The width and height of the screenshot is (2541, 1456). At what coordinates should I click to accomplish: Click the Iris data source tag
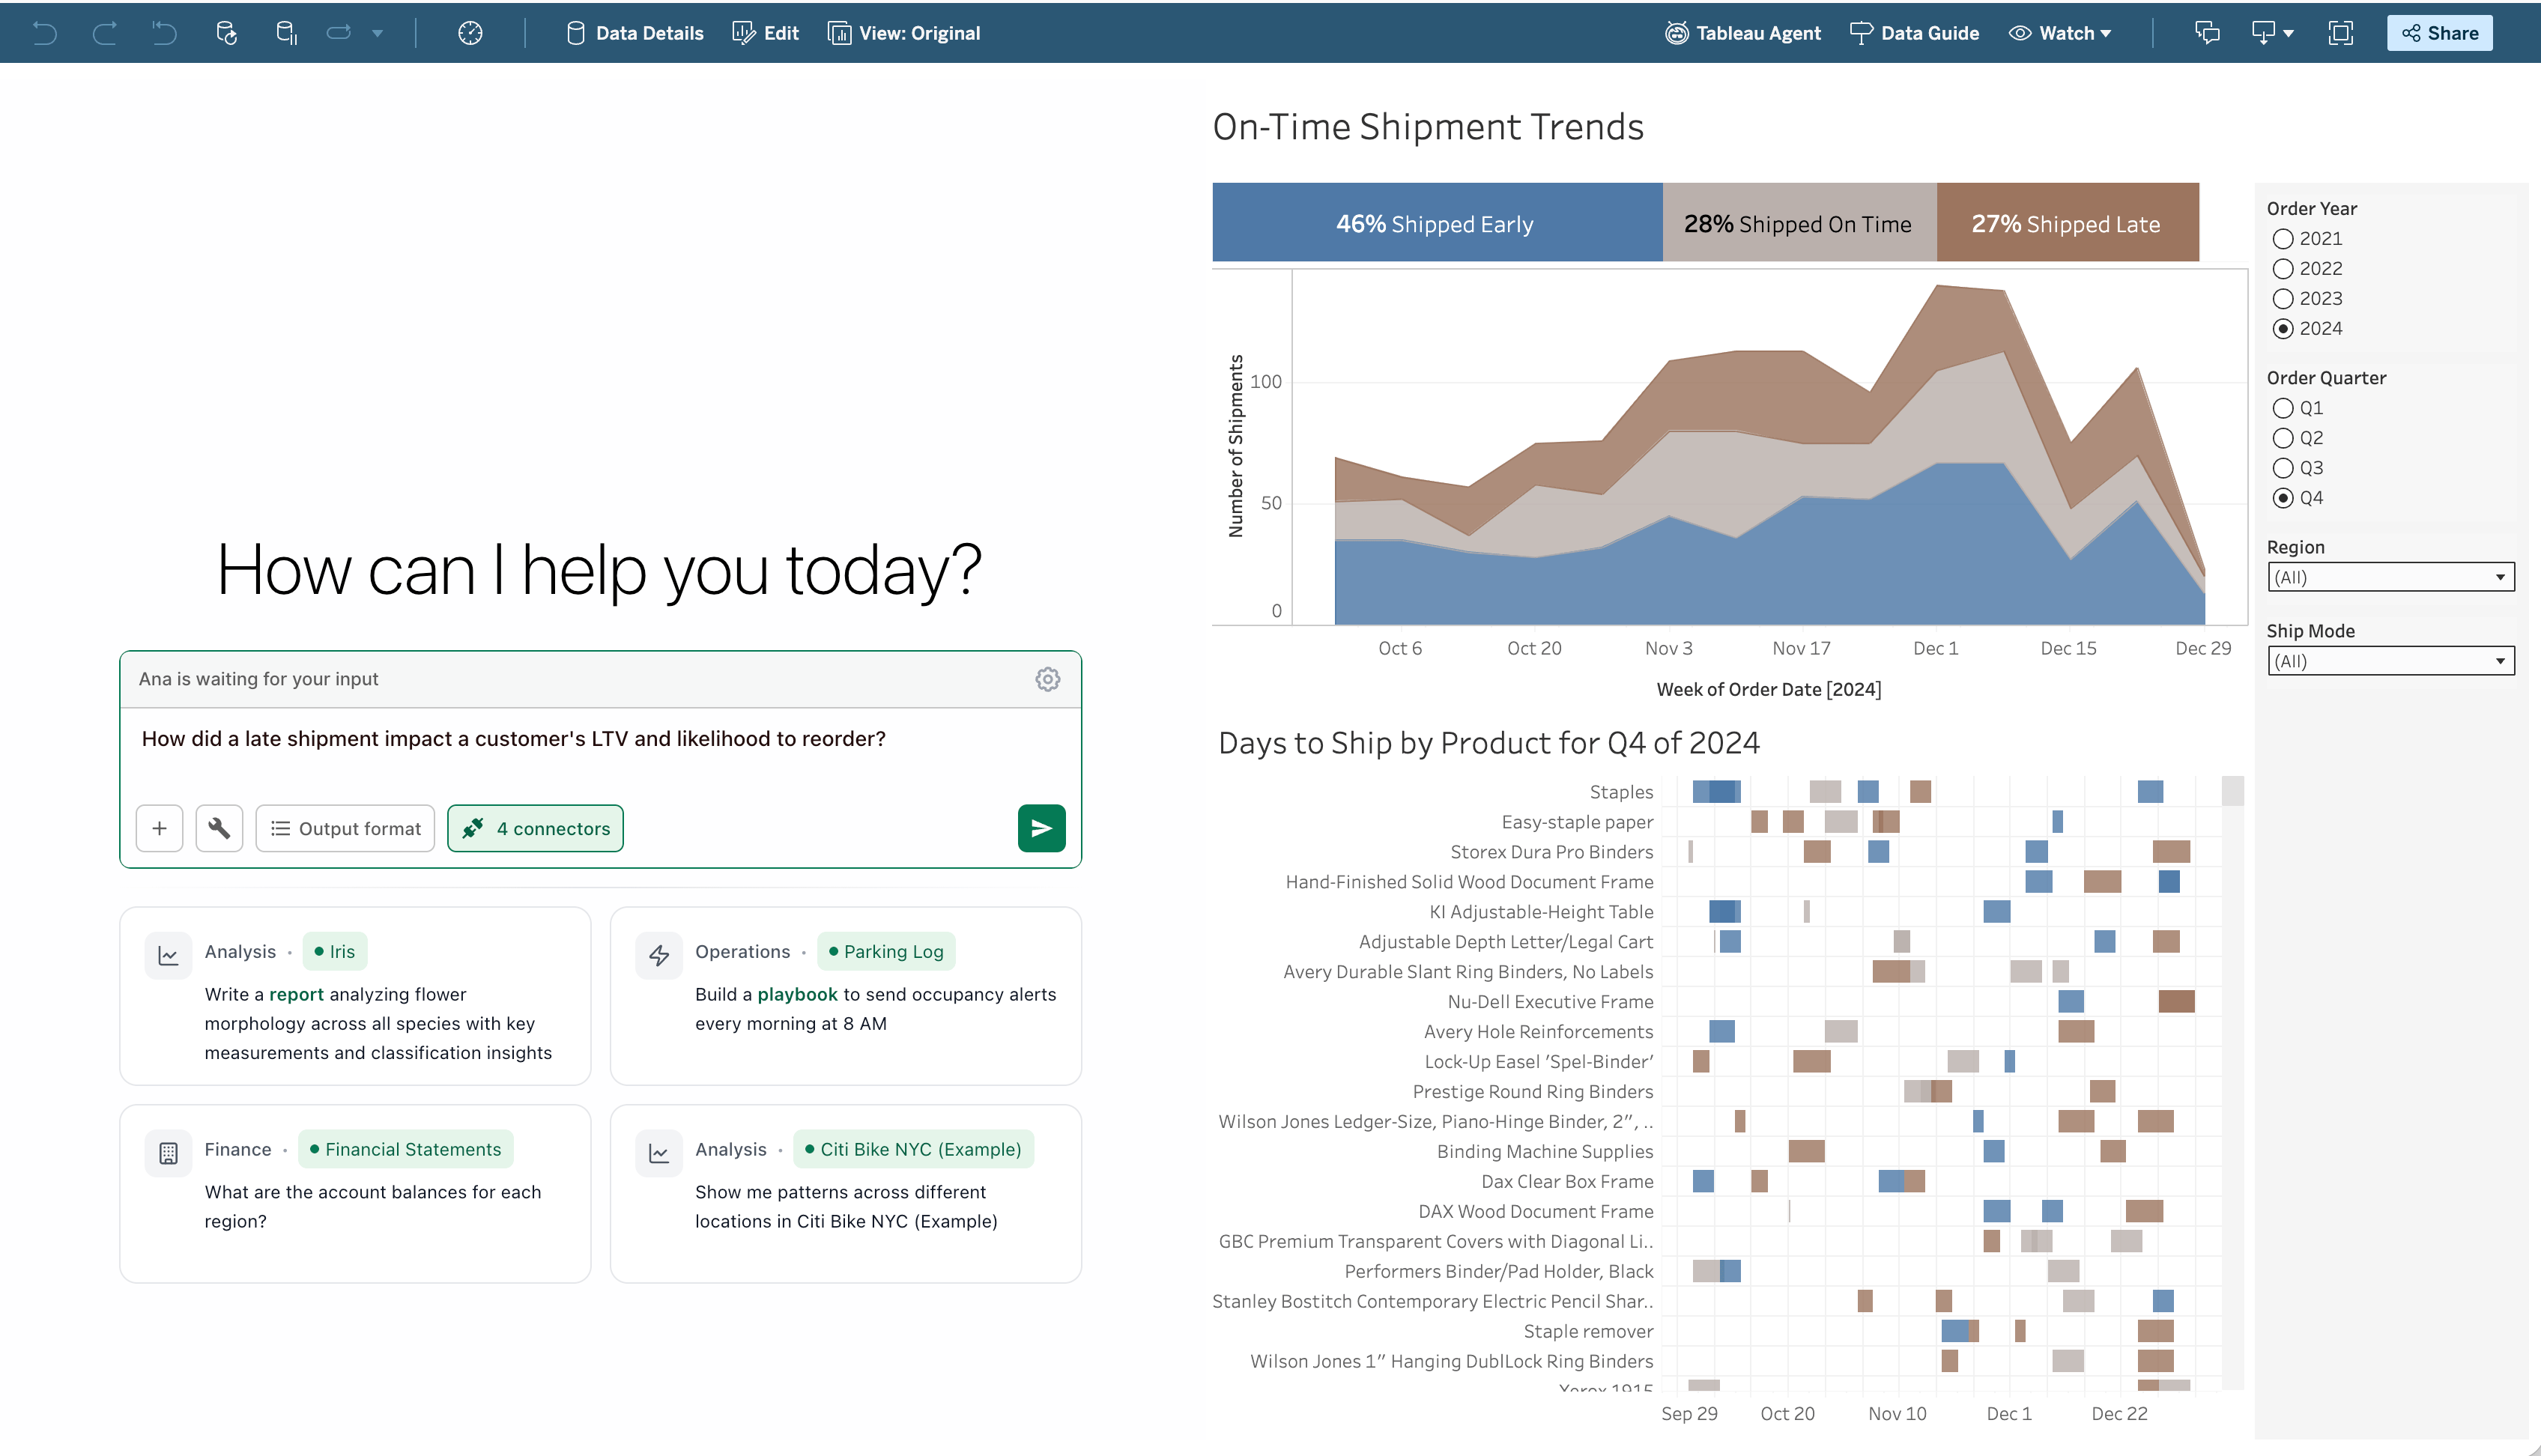click(x=334, y=951)
